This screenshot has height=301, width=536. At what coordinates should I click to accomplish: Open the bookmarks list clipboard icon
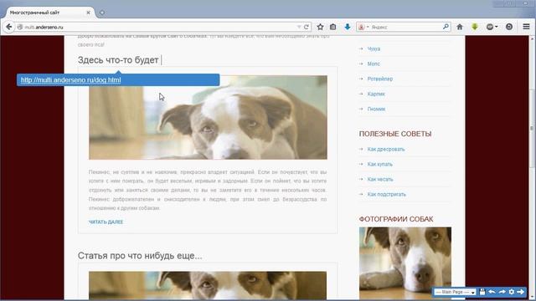333,27
